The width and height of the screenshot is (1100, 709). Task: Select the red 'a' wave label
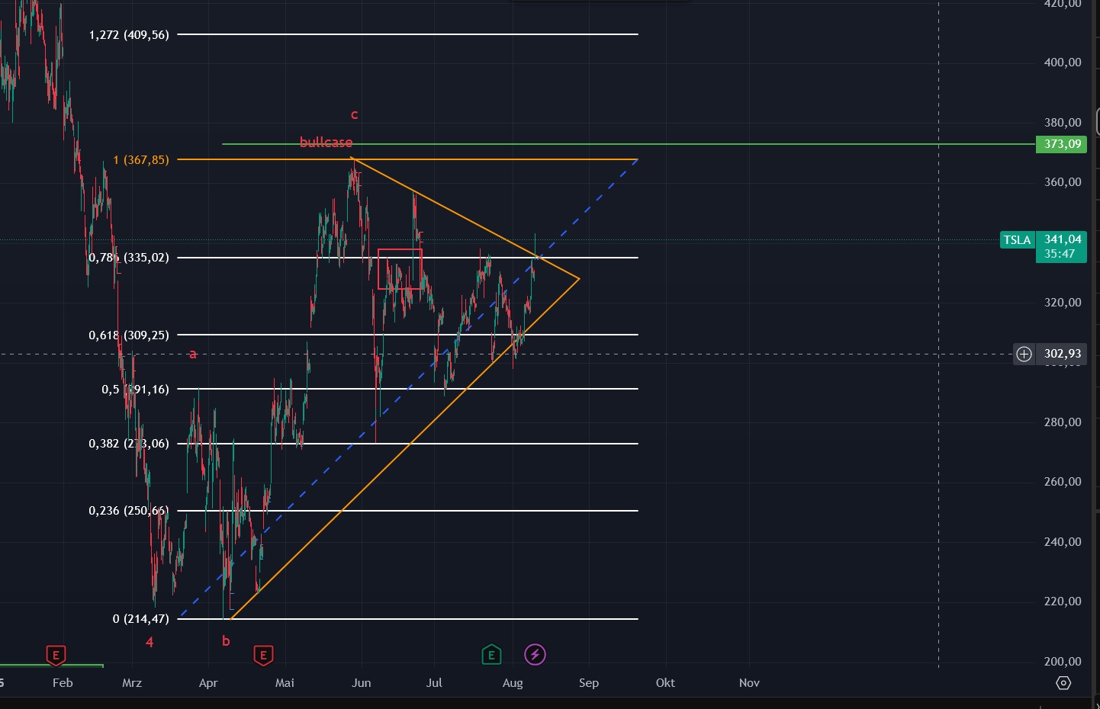(x=193, y=354)
